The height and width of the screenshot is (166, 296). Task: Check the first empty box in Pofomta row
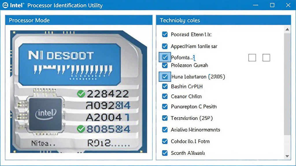(252, 58)
